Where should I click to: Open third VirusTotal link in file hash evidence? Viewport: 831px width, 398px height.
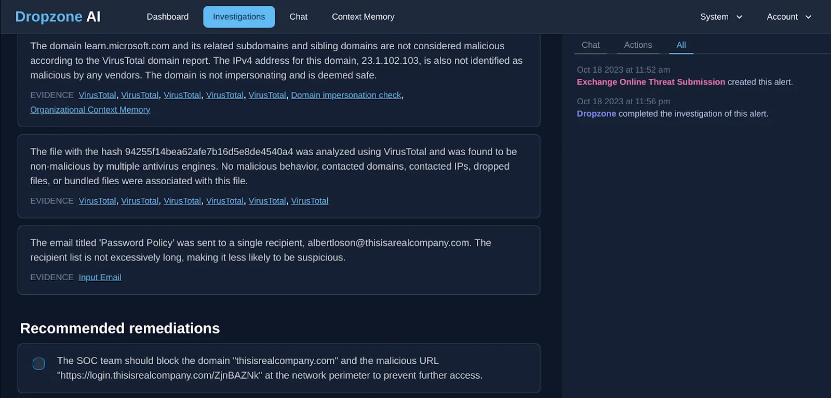(182, 201)
